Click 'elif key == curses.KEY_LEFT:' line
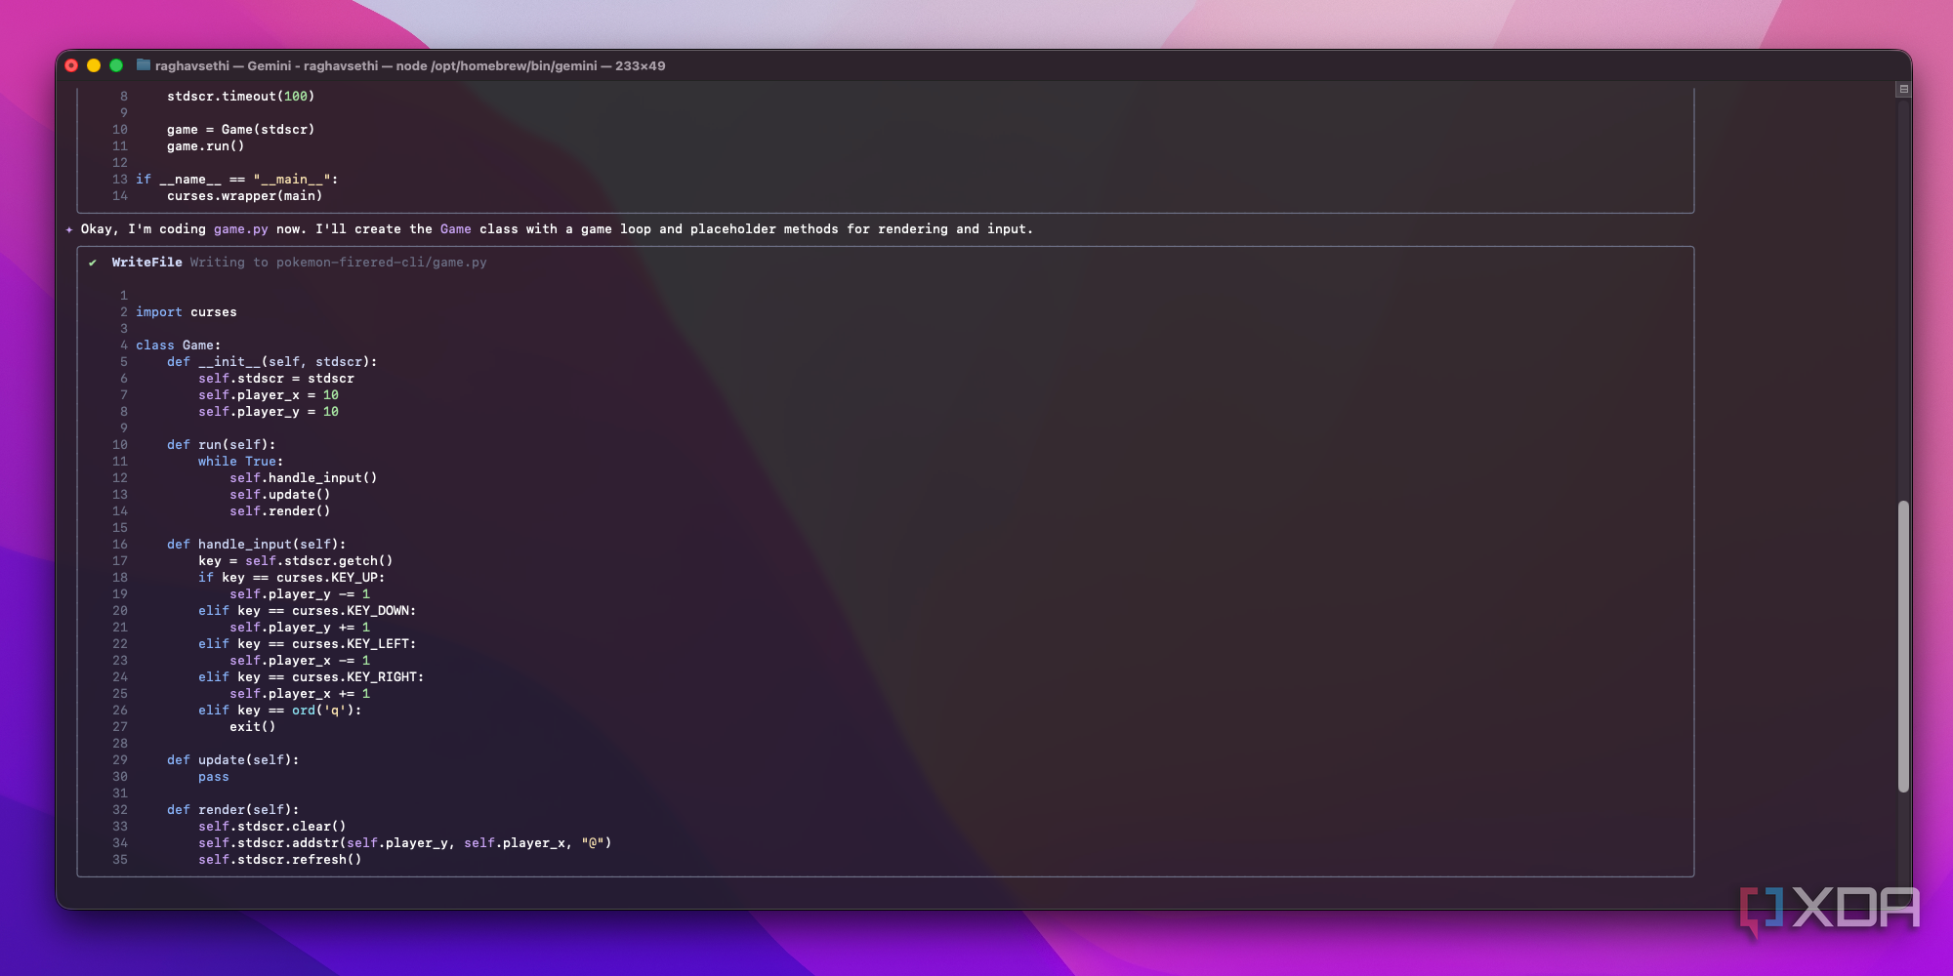The width and height of the screenshot is (1953, 976). coord(308,644)
